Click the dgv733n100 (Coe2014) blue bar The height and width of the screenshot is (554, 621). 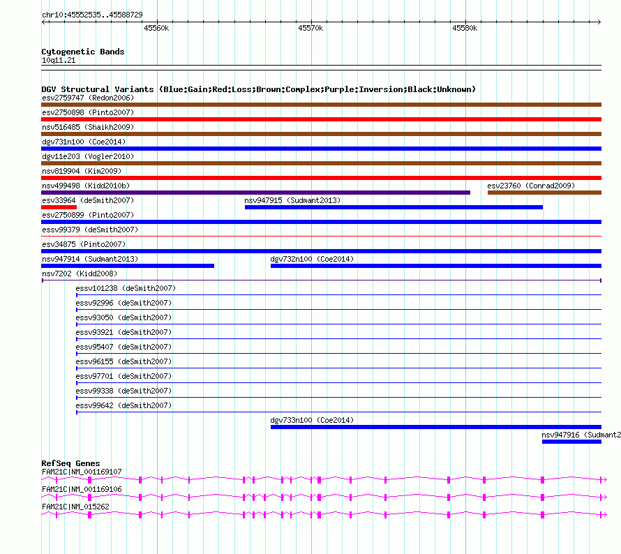435,427
